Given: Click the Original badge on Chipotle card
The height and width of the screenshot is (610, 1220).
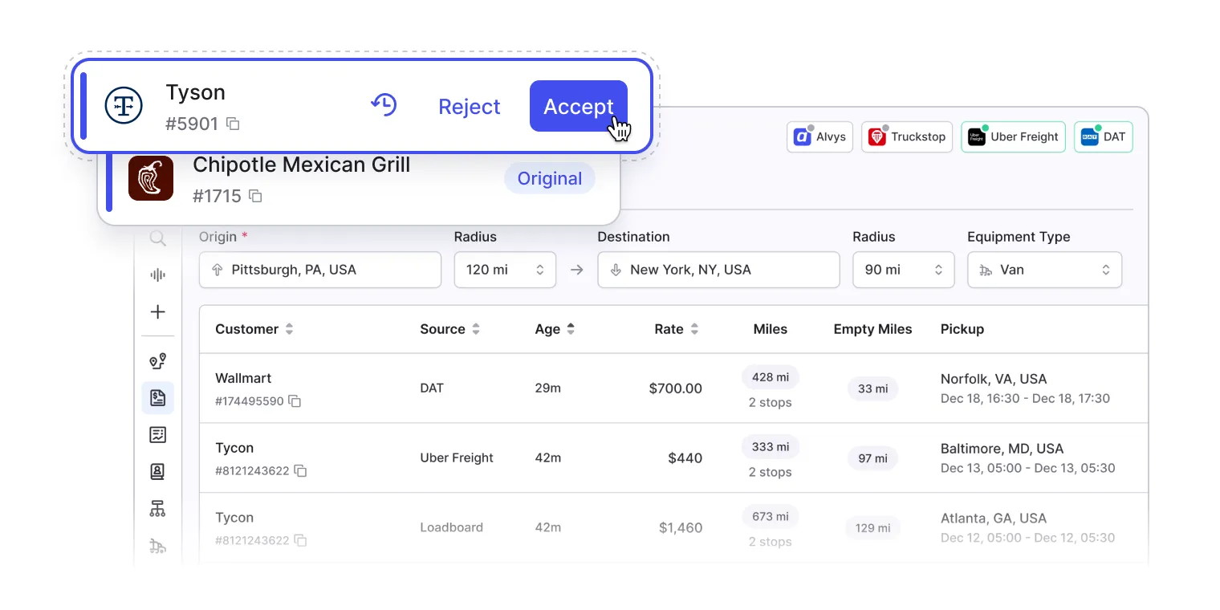Looking at the screenshot, I should pyautogui.click(x=550, y=178).
